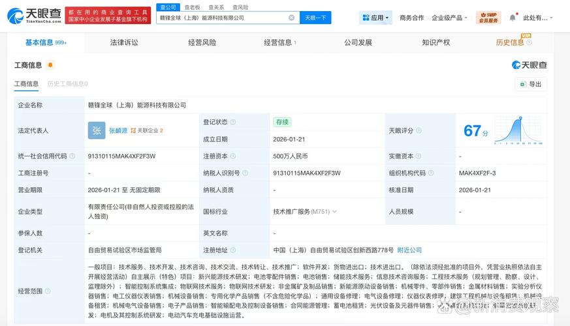Click the 自由贸易试验区市场监管局 registration authority

125,250
